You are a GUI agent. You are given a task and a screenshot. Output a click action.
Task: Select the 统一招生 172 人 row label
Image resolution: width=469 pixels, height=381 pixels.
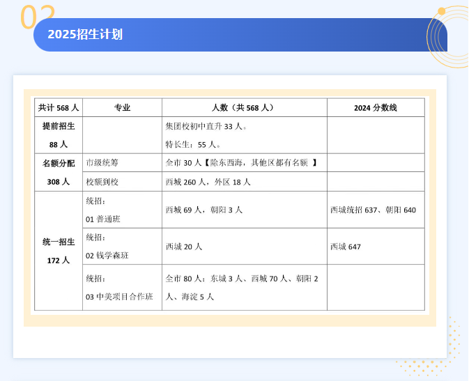pos(59,251)
